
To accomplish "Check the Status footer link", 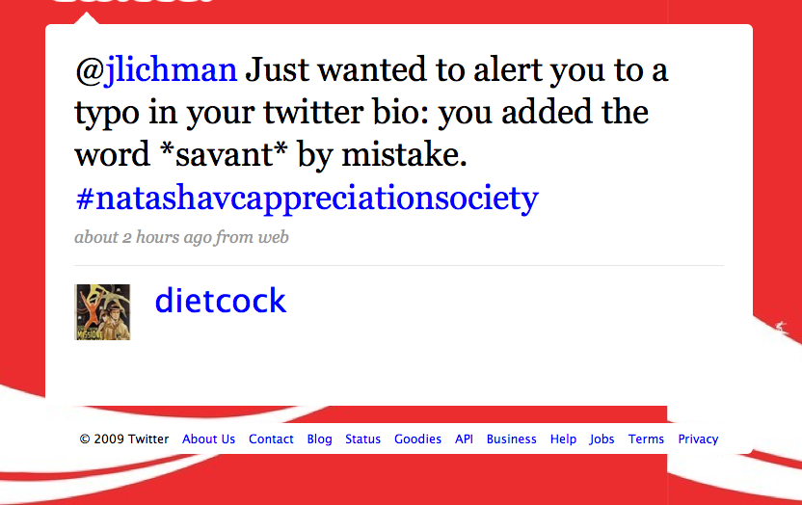I will tap(363, 439).
